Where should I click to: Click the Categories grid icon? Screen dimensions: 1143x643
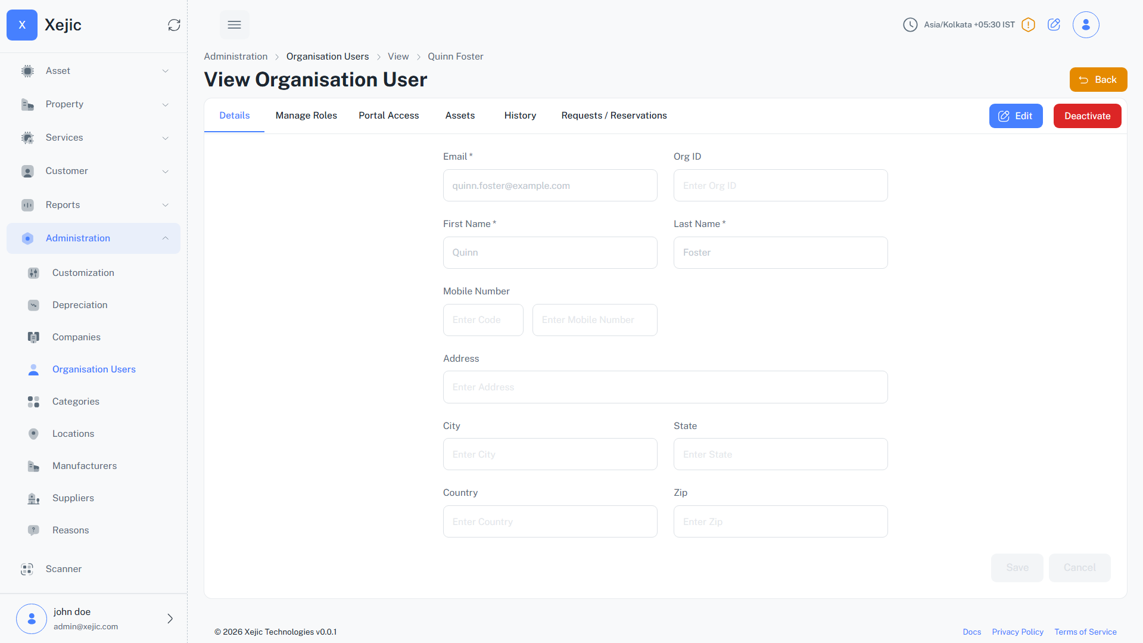coord(33,402)
